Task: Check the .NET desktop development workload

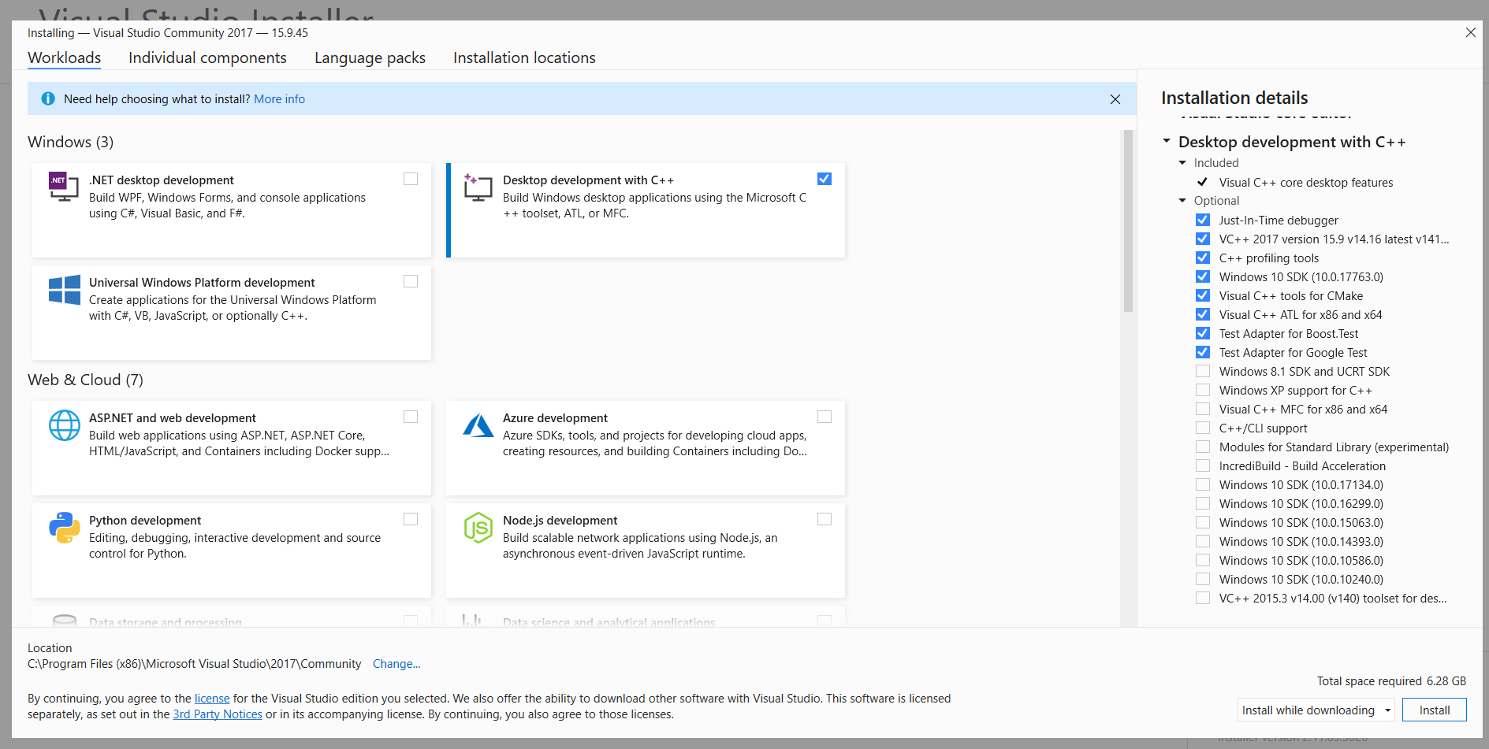Action: (x=411, y=179)
